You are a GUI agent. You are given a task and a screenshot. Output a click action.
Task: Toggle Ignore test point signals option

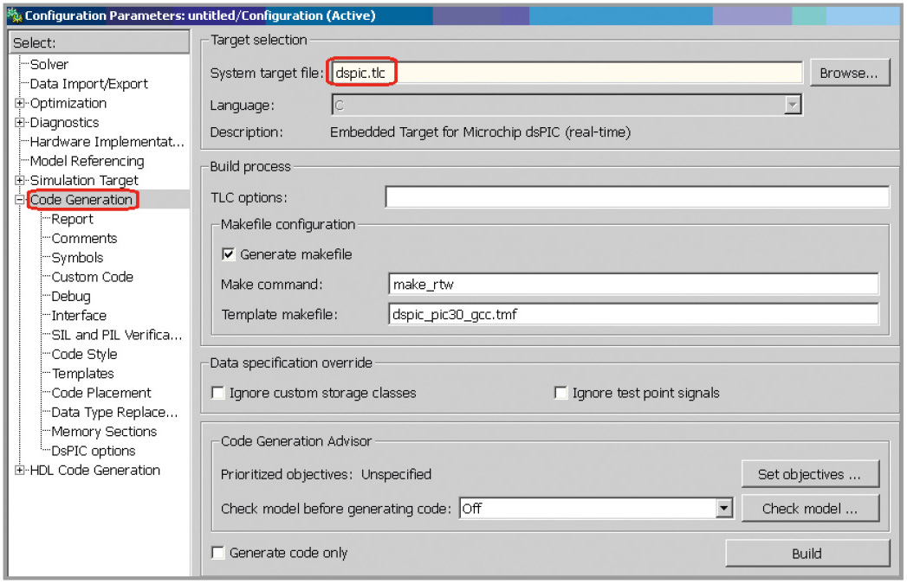560,393
